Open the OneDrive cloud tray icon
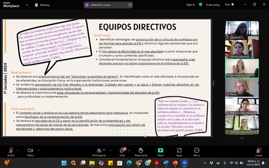 click(218, 163)
